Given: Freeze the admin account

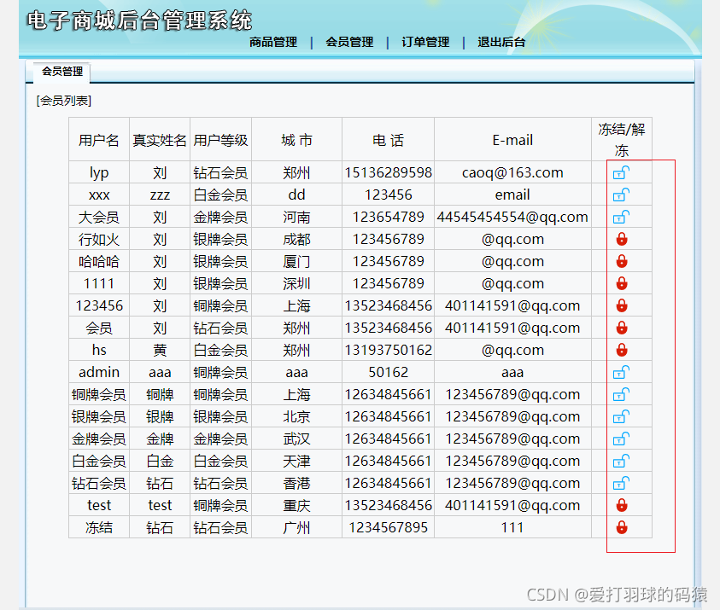Looking at the screenshot, I should [x=621, y=372].
